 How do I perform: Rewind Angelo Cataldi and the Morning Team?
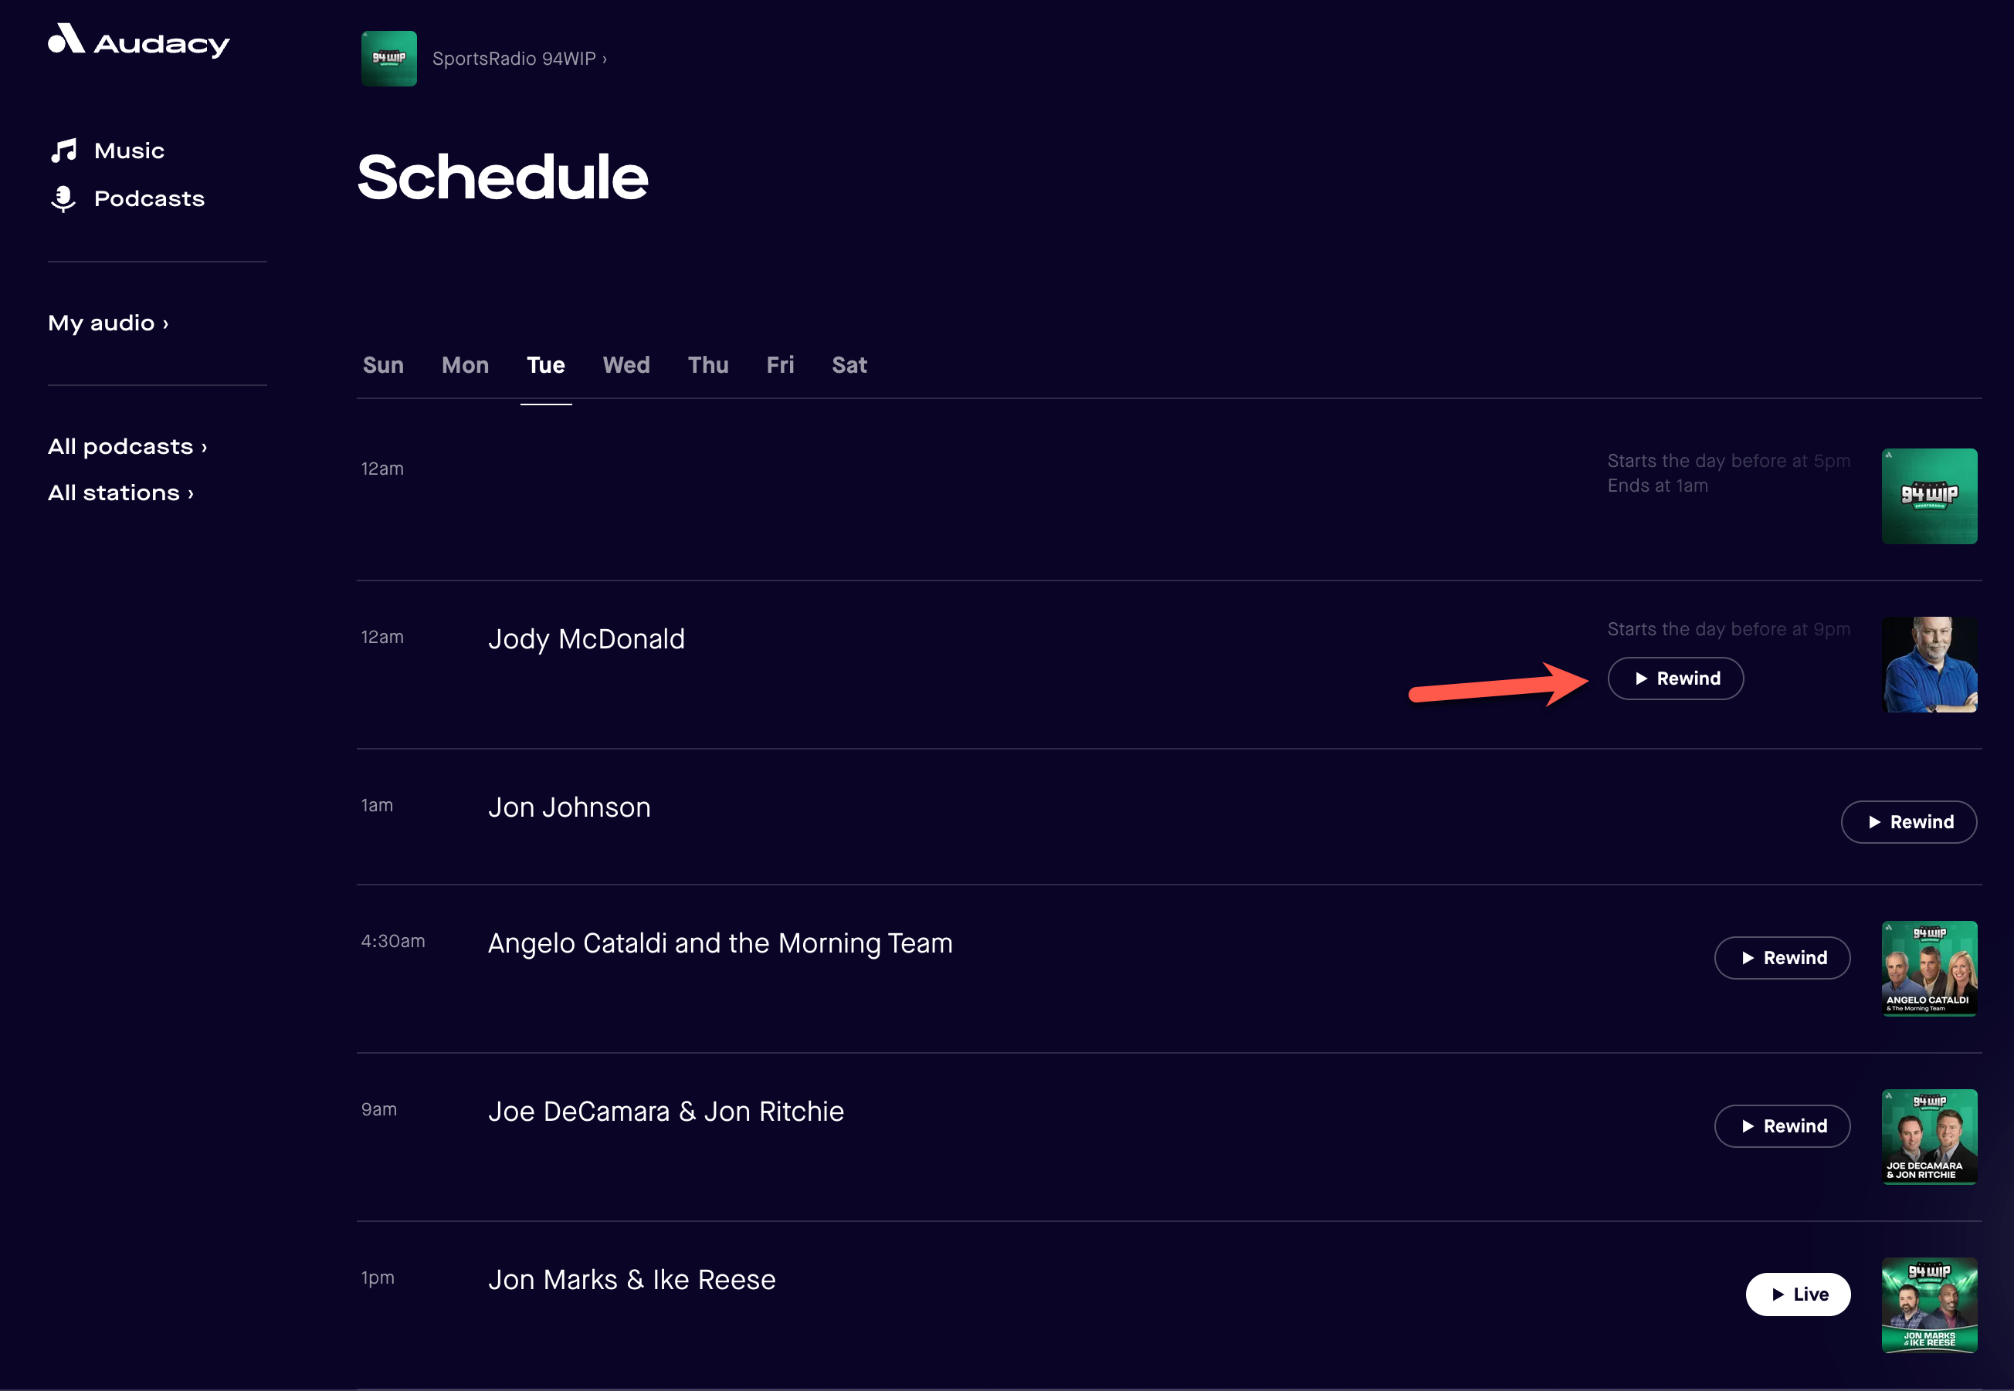pyautogui.click(x=1782, y=957)
